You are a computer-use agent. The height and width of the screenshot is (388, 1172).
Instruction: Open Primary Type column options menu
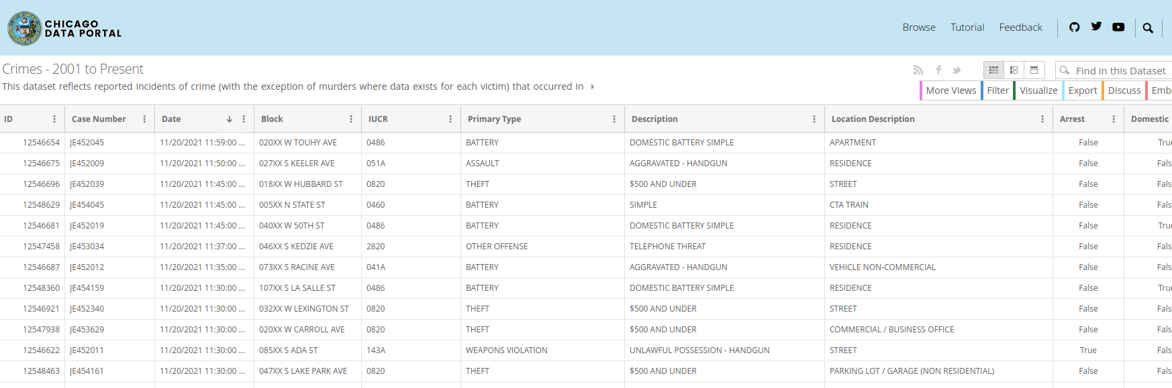click(x=614, y=119)
